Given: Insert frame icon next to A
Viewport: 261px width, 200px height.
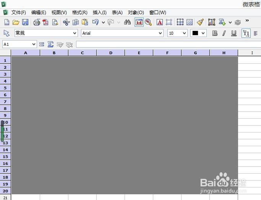Looking at the screenshot, I should pyautogui.click(x=169, y=22).
